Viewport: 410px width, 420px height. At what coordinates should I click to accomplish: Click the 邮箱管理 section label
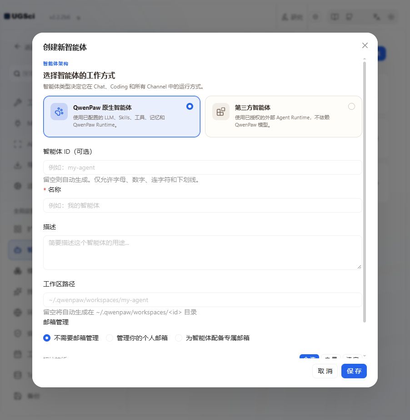[x=56, y=322]
